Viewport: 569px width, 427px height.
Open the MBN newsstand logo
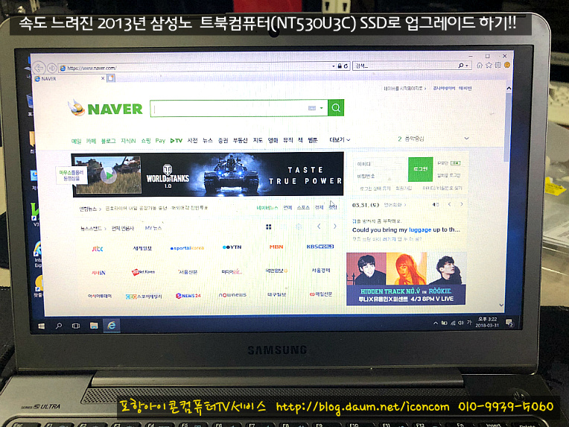pos(276,247)
